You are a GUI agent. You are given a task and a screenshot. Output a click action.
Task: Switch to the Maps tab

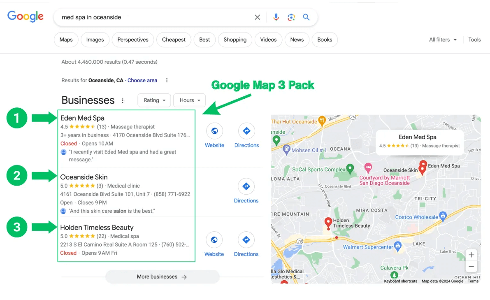pyautogui.click(x=66, y=40)
